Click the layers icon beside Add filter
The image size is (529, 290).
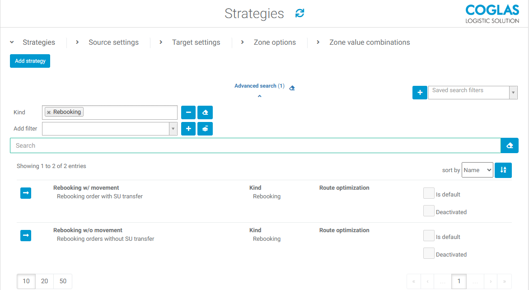[x=205, y=129]
